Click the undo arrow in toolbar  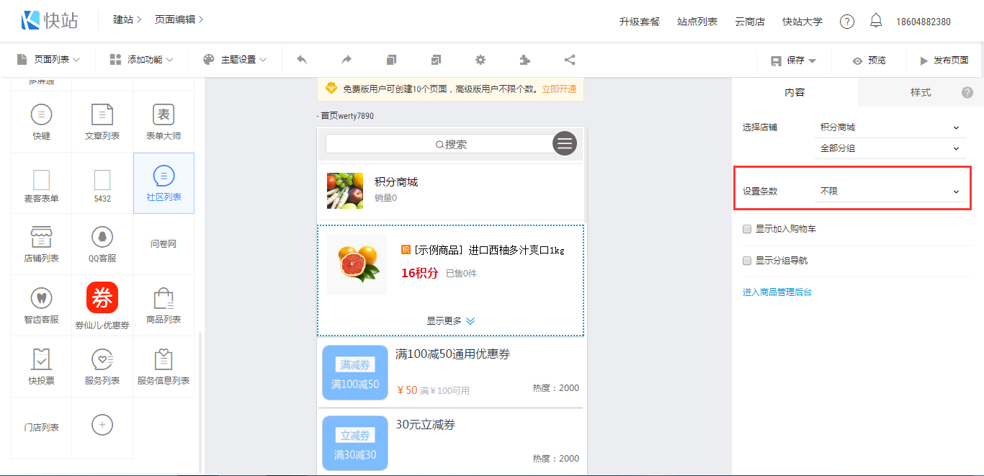tap(302, 60)
